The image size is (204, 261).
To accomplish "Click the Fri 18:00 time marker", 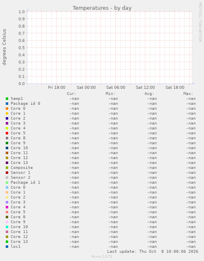I will [x=57, y=88].
